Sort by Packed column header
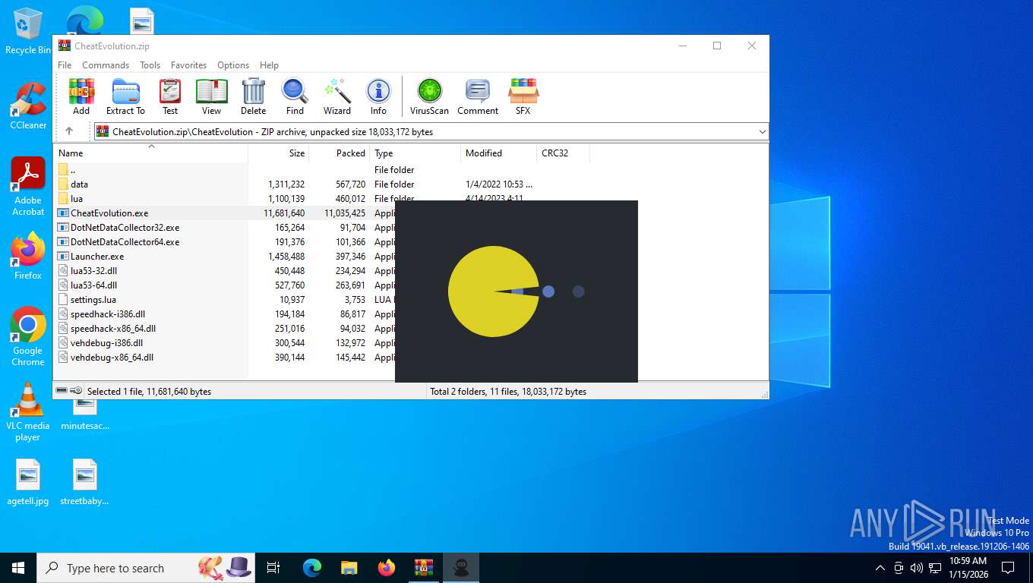 click(x=340, y=153)
